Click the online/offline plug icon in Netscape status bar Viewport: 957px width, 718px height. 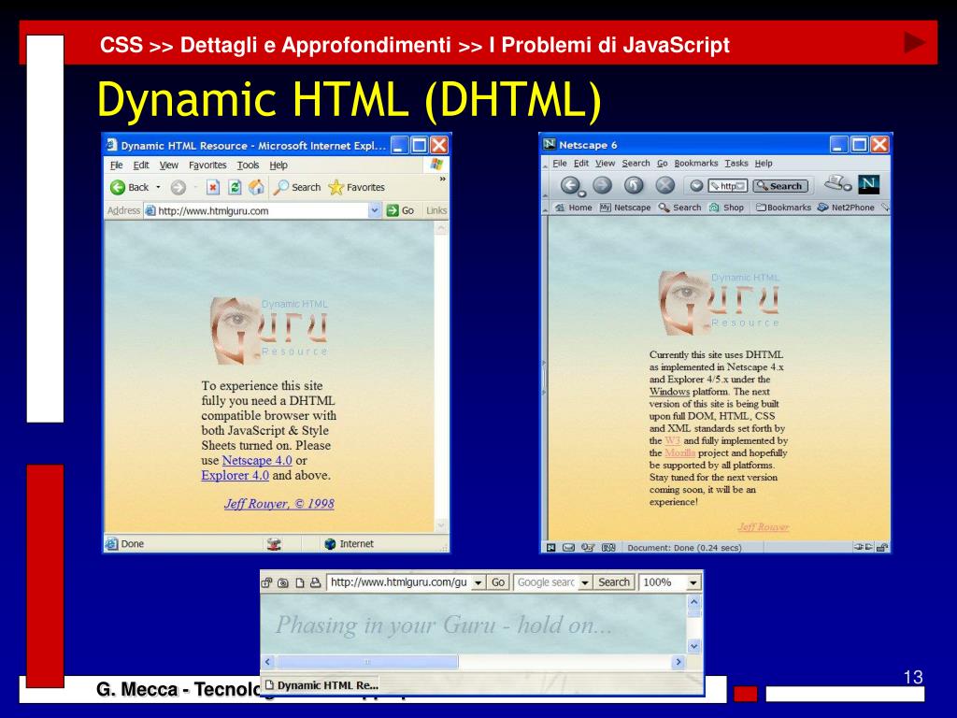pyautogui.click(x=863, y=547)
